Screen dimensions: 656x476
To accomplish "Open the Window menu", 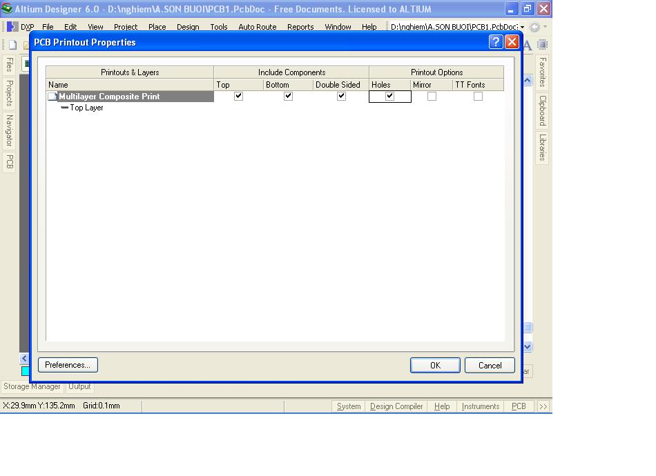I will pyautogui.click(x=338, y=27).
